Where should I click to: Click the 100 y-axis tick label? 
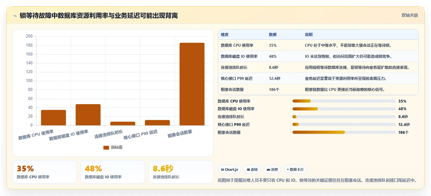tap(29, 81)
